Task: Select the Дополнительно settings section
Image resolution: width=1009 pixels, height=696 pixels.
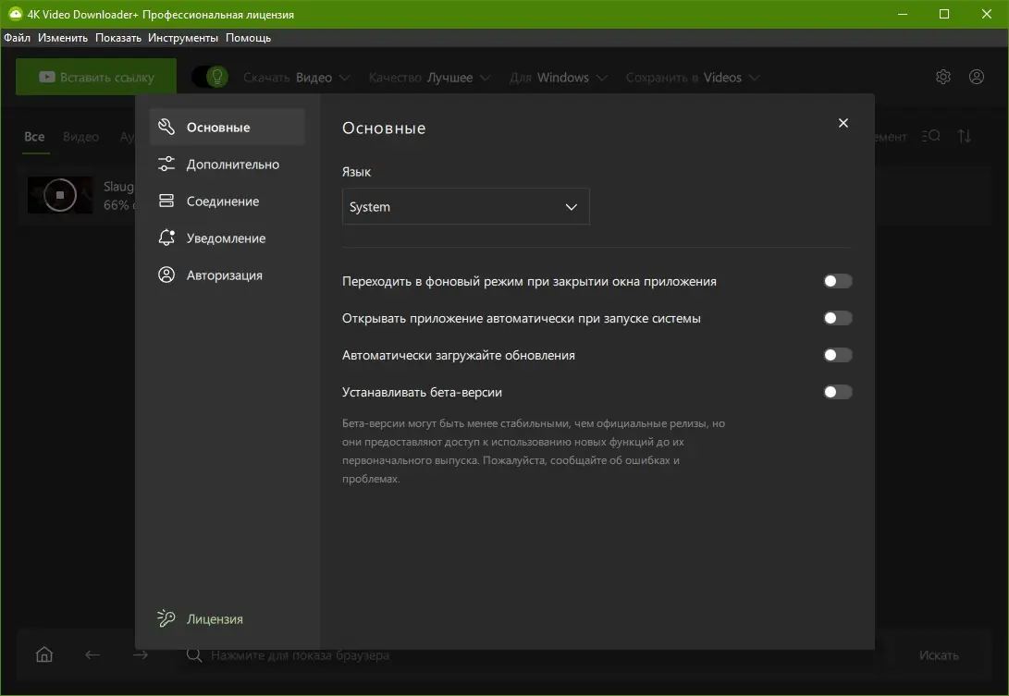Action: click(228, 164)
